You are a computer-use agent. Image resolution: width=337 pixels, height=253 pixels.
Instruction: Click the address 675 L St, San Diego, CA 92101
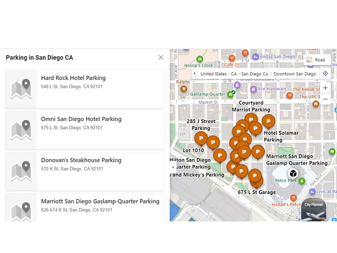[x=72, y=128]
